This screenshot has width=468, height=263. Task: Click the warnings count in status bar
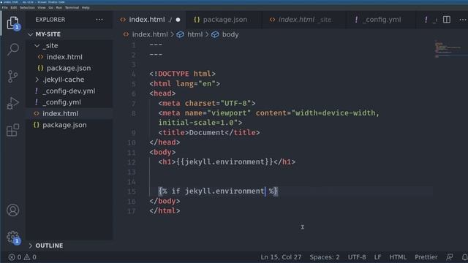[x=30, y=257]
